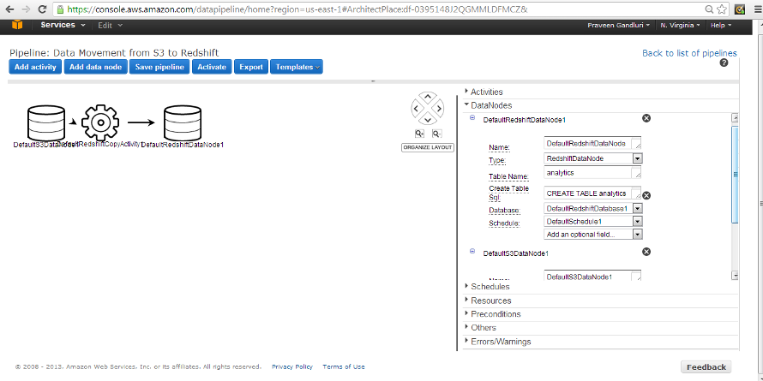
Task: Bookmark this page with the star icon
Action: [722, 9]
